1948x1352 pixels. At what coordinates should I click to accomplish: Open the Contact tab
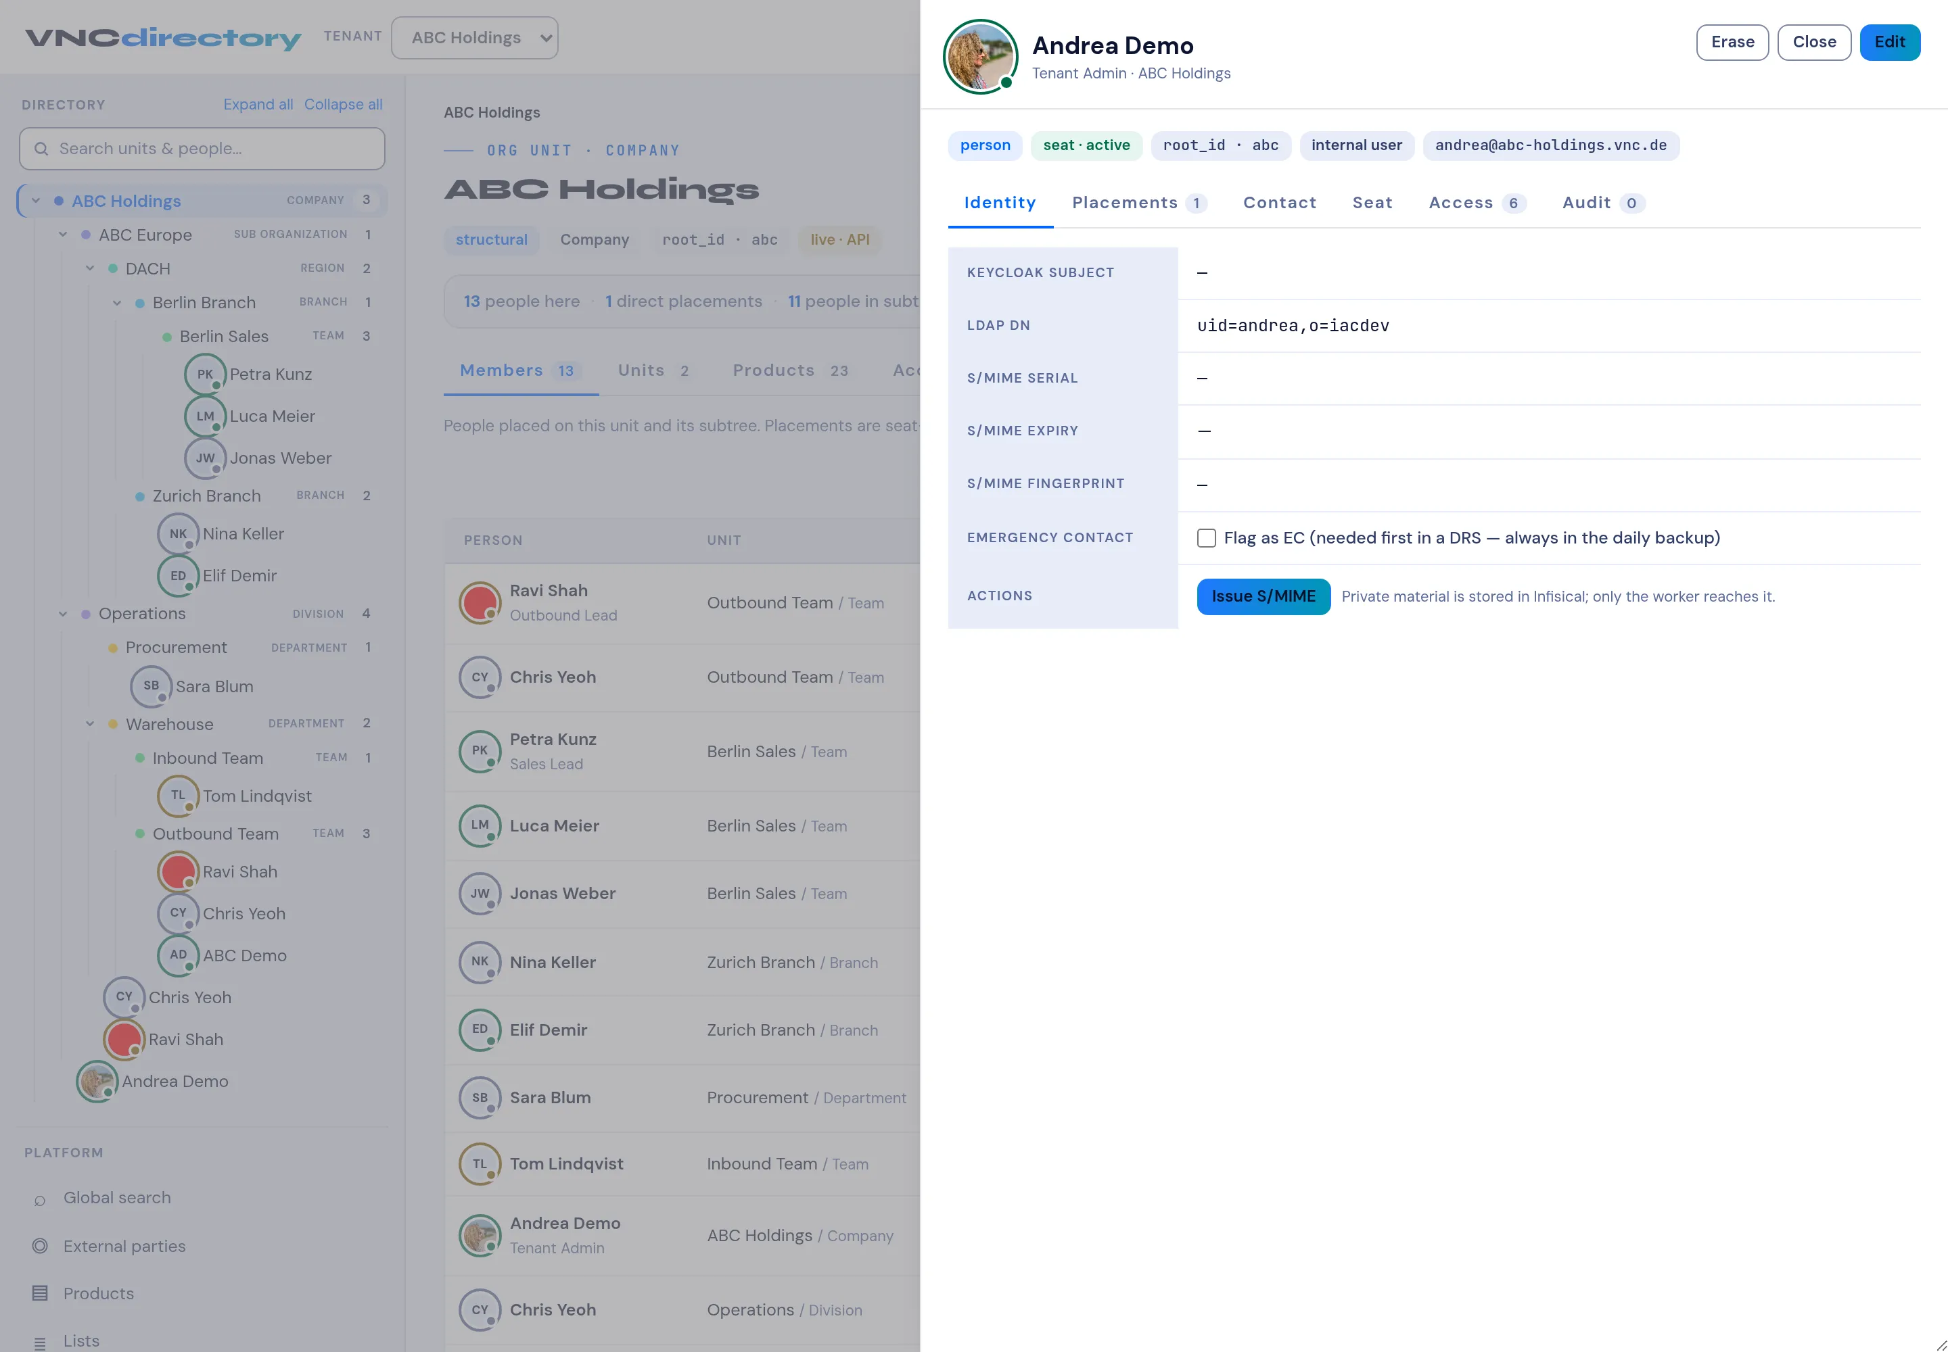pyautogui.click(x=1279, y=203)
